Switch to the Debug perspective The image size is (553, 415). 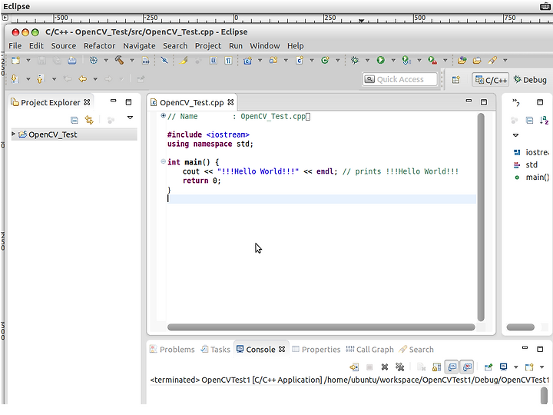530,80
